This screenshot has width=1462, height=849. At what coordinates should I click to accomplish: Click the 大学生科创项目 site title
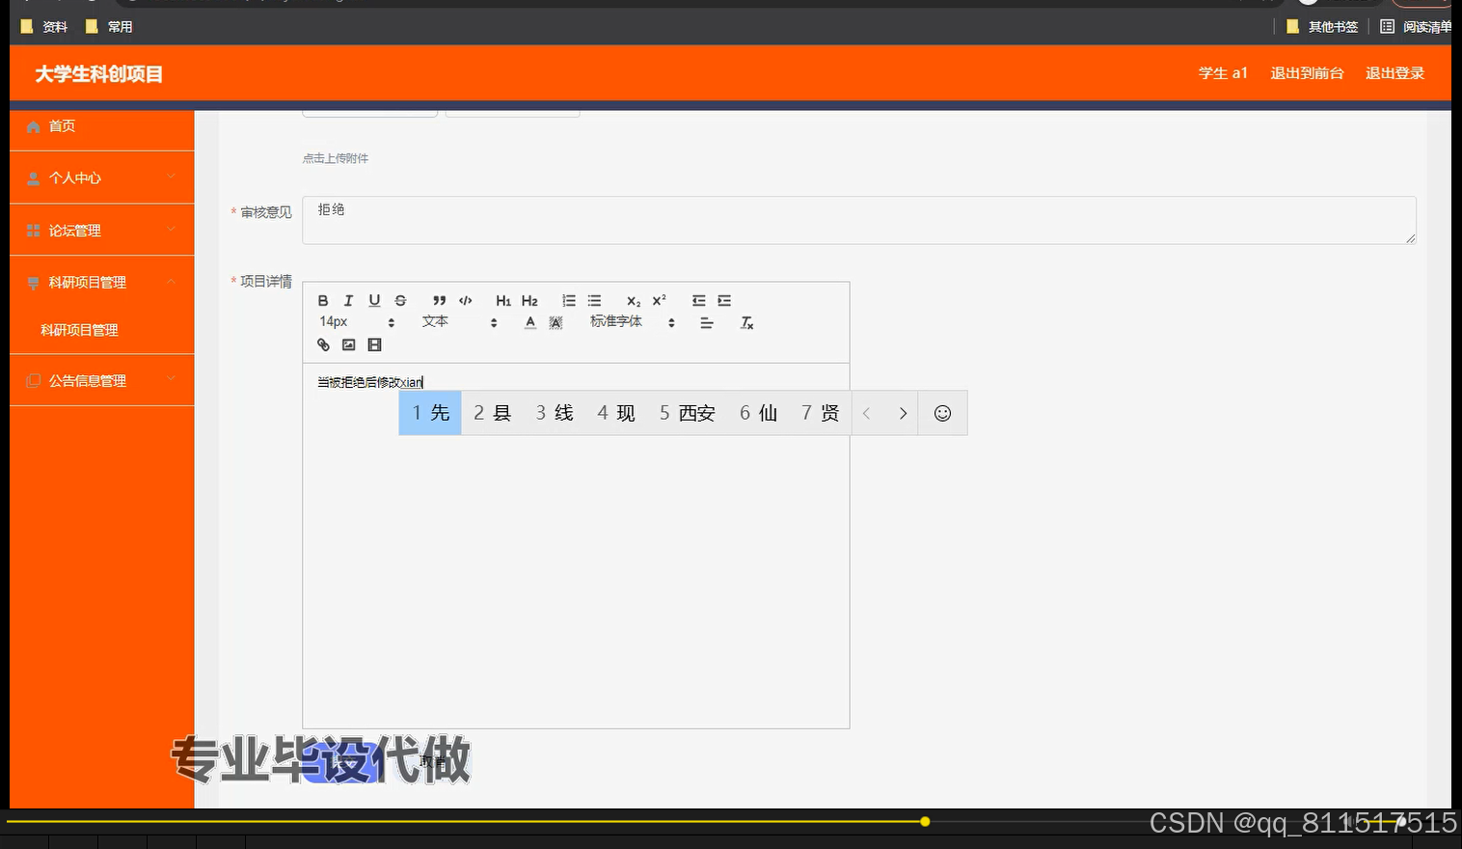pyautogui.click(x=98, y=74)
